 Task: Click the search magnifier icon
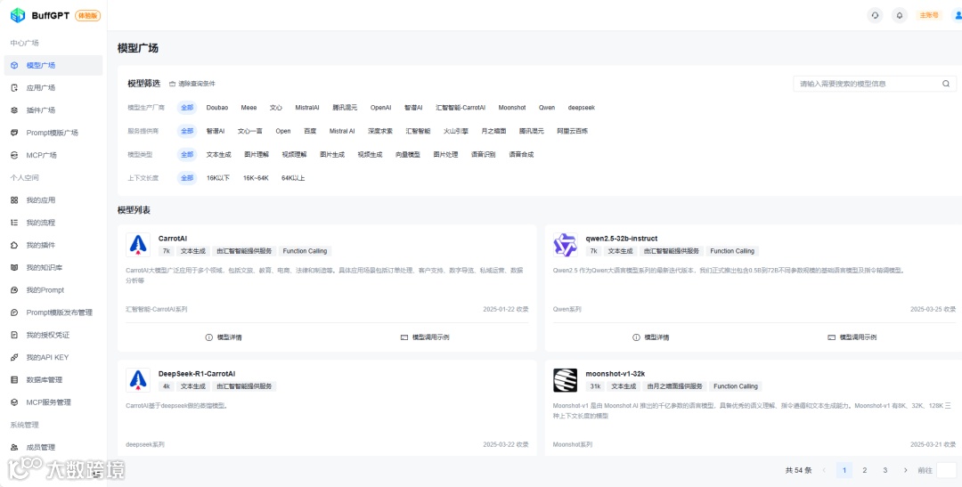click(946, 84)
